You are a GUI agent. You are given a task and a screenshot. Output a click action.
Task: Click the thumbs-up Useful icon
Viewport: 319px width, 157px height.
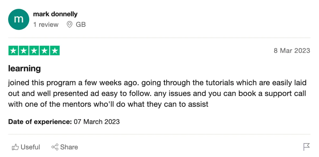coord(15,147)
